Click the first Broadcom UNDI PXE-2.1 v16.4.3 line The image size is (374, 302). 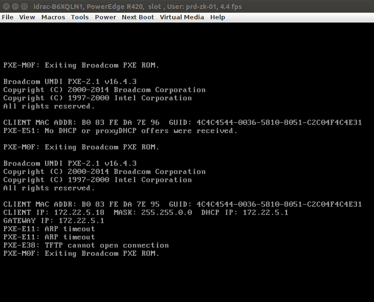70,82
